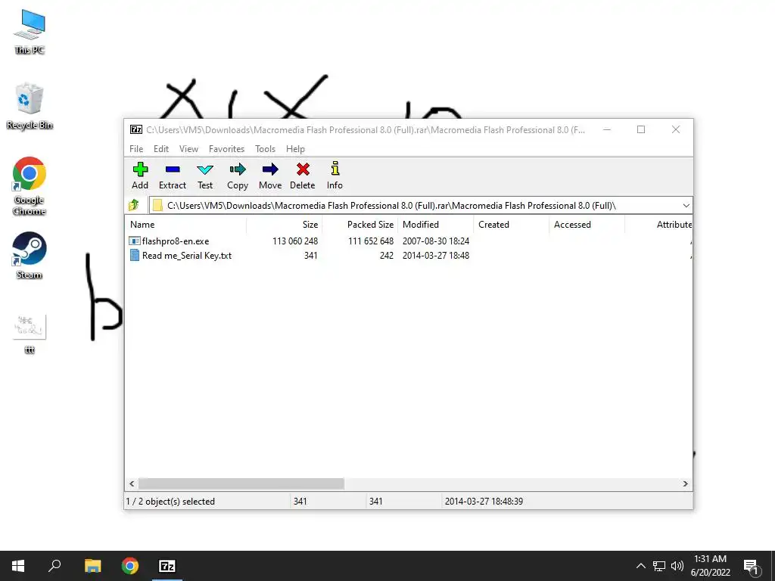Screen dimensions: 775x581
Task: Sort by the Name column header
Action: pos(185,224)
